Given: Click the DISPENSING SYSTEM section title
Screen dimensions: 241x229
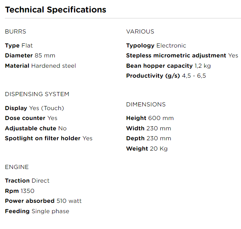Looking at the screenshot, I should 37,94.
